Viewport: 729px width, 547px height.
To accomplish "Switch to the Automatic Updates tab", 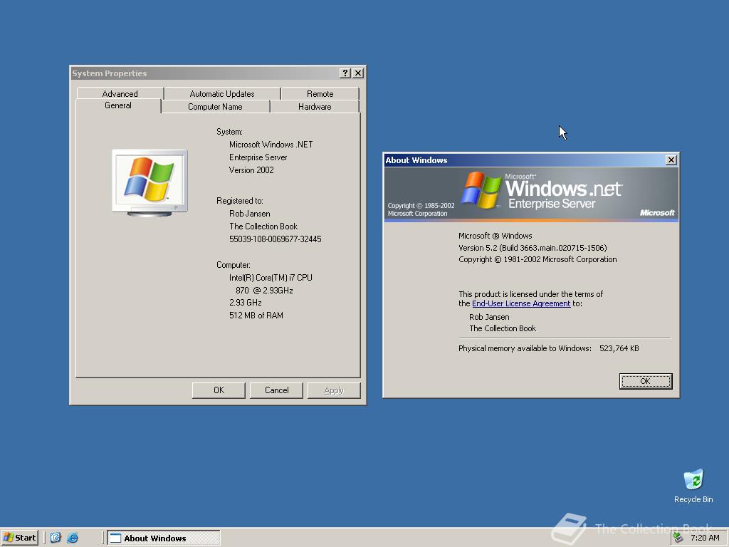I will pos(222,93).
